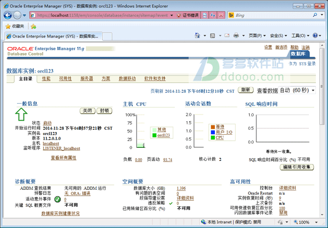Click the Home icon in command bar
Image resolution: width=328 pixels, height=228 pixels.
point(197,35)
